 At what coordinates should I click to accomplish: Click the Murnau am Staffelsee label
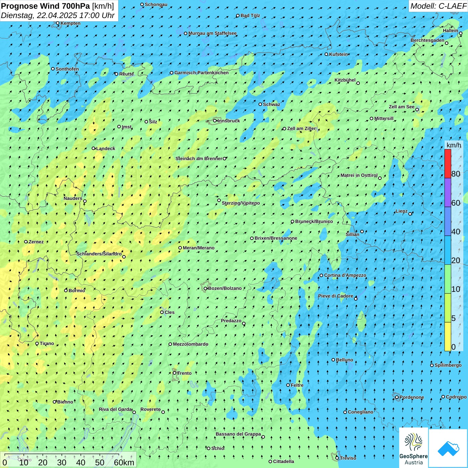[x=212, y=33]
